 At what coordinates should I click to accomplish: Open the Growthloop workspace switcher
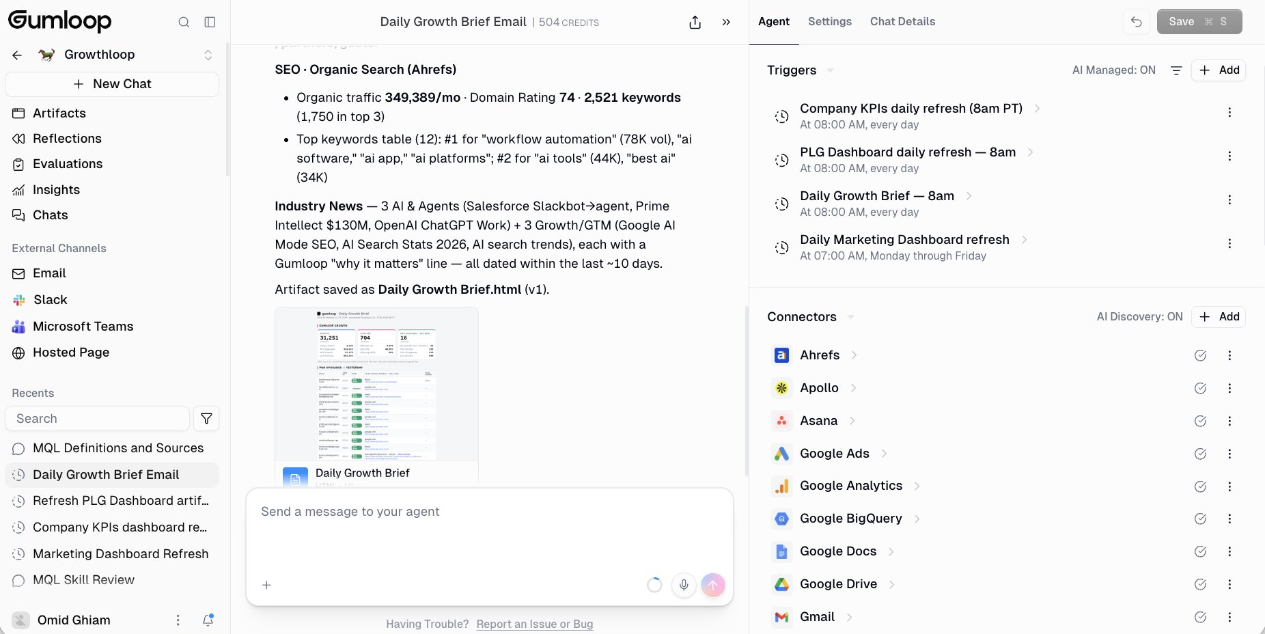[x=208, y=55]
